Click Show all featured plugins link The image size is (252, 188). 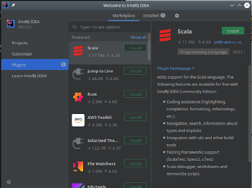[138, 37]
